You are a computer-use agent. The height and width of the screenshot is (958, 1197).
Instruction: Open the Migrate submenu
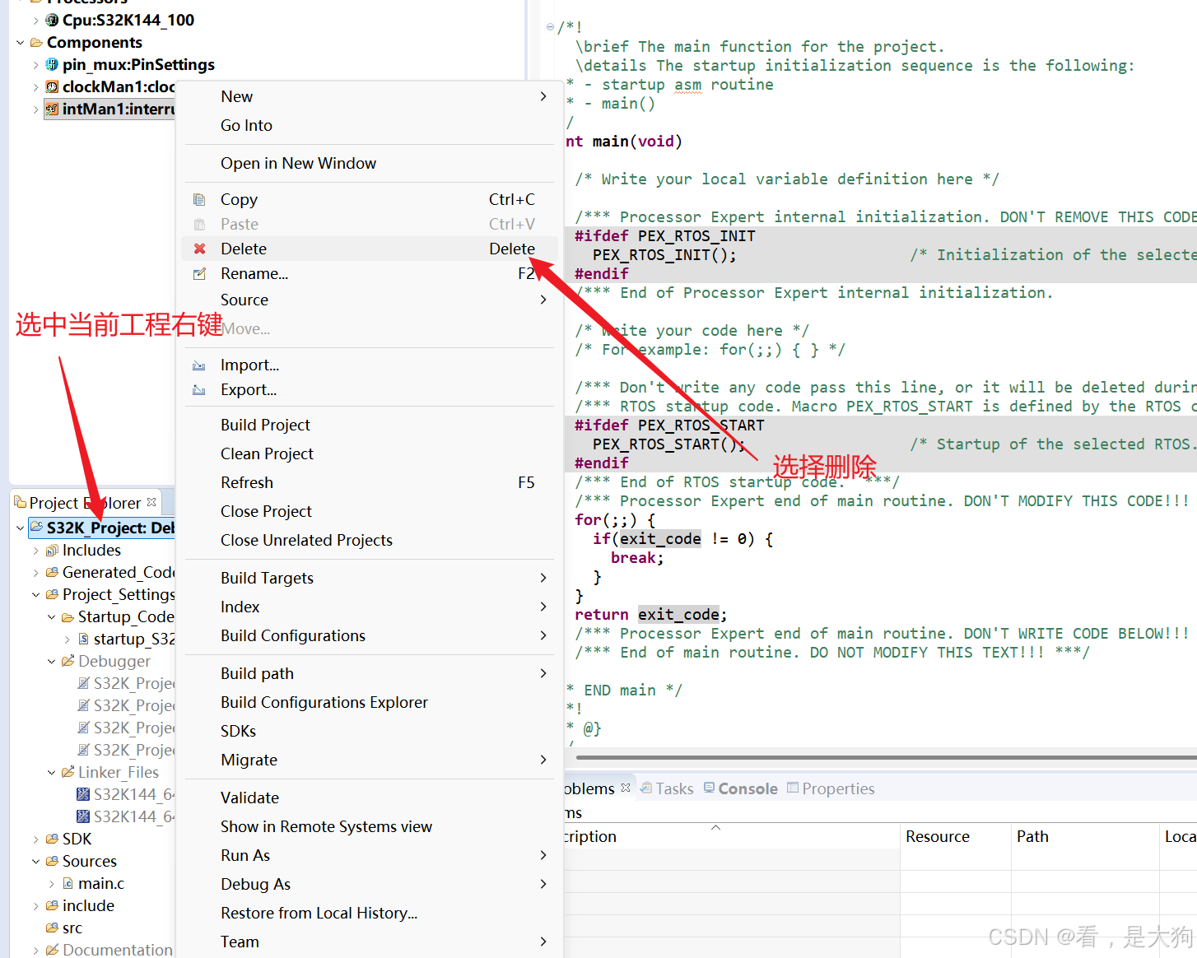pos(370,760)
